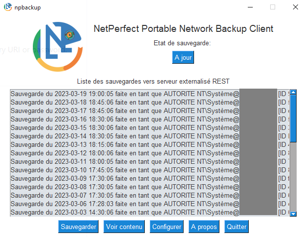This screenshot has height=237, width=306.
Task: Select backup from 2023-03-06 17:28:03
Action: tap(149, 204)
